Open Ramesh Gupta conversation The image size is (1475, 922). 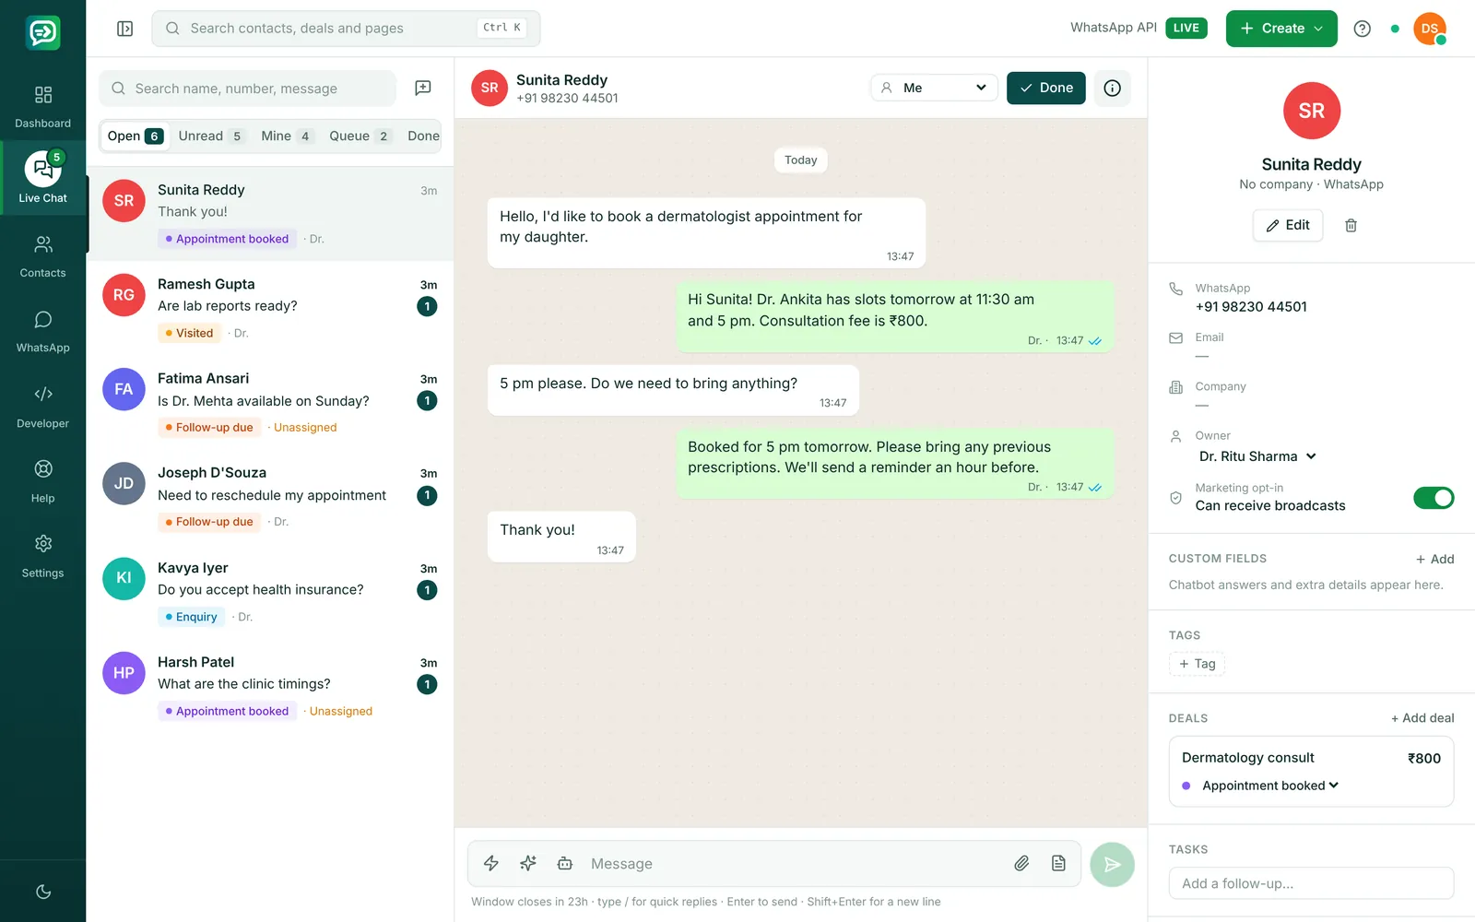click(270, 308)
